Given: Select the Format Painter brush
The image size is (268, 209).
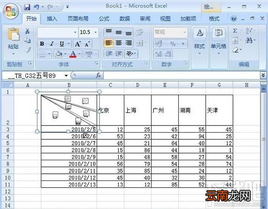Looking at the screenshot, I should [28, 50].
